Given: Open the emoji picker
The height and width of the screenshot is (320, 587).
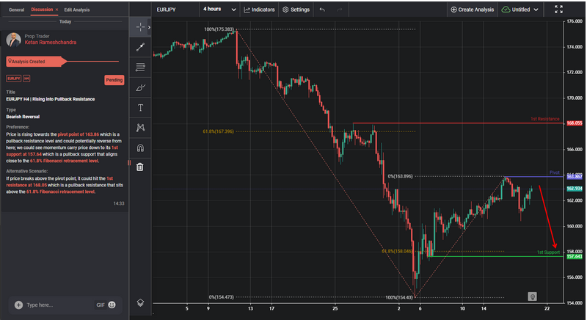Looking at the screenshot, I should click(112, 305).
